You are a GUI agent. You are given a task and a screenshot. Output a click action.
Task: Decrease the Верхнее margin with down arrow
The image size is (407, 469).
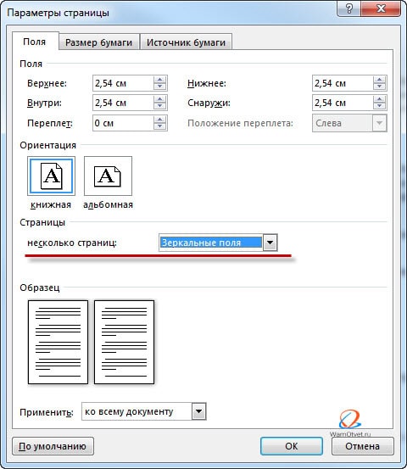pos(159,87)
